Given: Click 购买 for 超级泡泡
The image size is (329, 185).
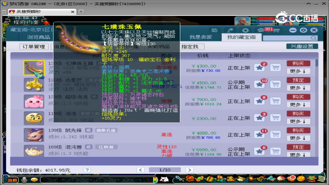Looking at the screenshot, I should [298, 97].
